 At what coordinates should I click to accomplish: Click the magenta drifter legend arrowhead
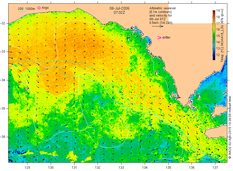point(159,38)
